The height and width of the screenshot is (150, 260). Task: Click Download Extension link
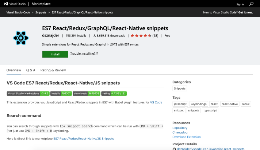point(187,137)
